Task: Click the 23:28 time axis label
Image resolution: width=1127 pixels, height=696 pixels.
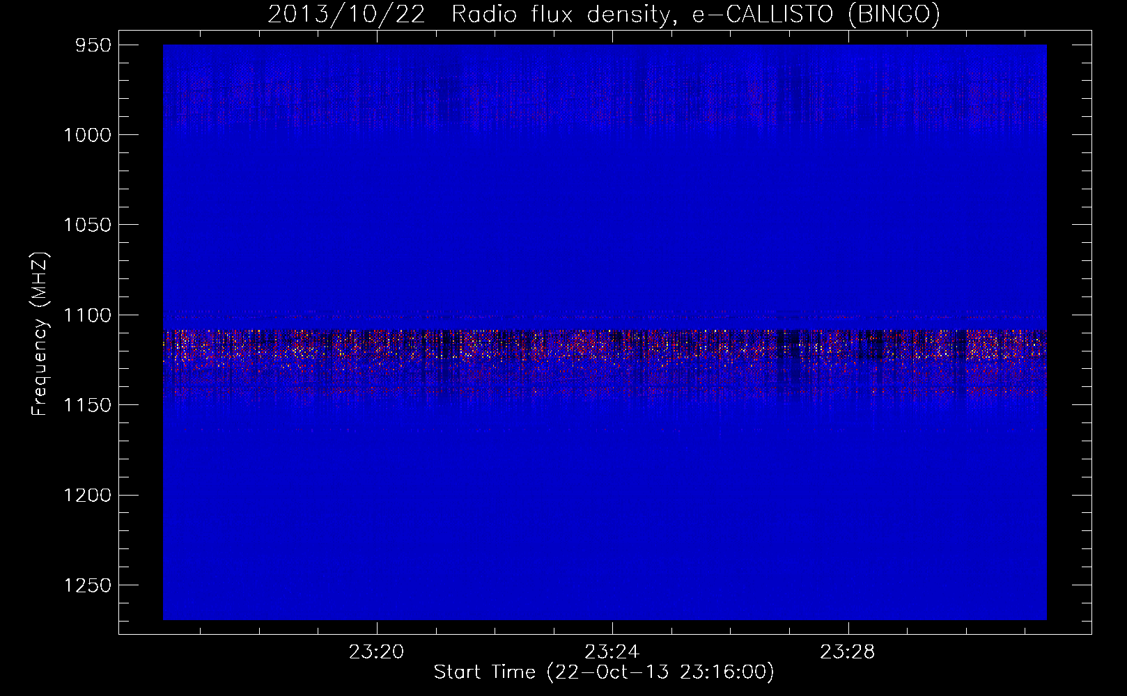Action: tap(848, 652)
